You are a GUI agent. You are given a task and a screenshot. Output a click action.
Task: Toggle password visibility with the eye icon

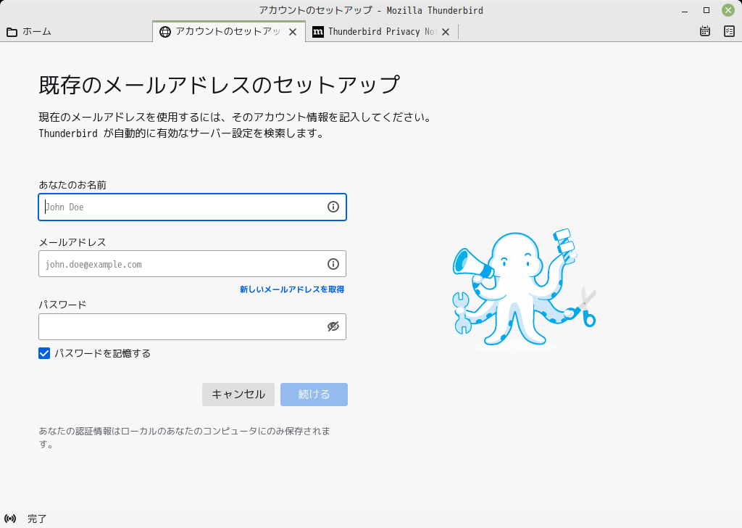(333, 326)
